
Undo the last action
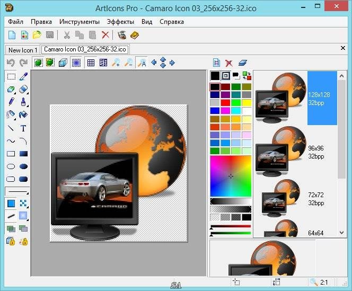pyautogui.click(x=11, y=63)
